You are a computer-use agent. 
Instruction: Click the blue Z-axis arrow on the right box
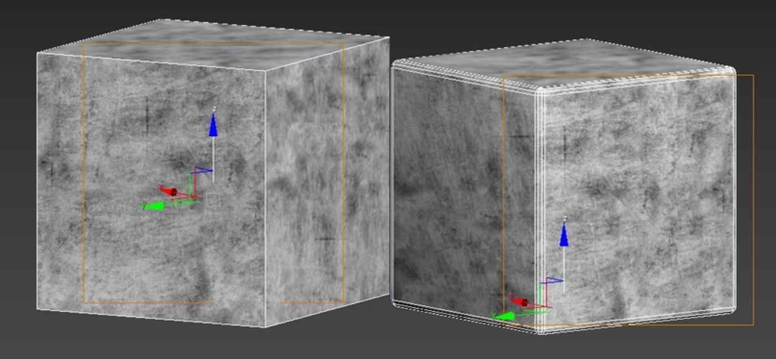pyautogui.click(x=564, y=235)
